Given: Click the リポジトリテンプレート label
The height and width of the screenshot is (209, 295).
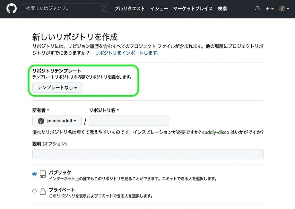Looking at the screenshot, I should click(x=56, y=71).
